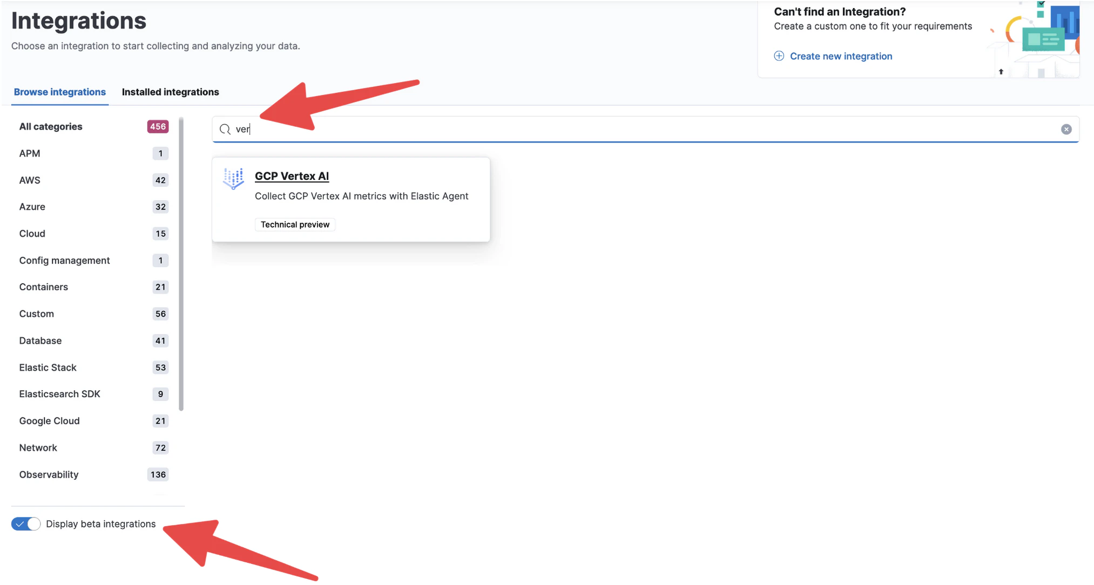The height and width of the screenshot is (585, 1094).
Task: Focus the integrations search input field
Action: [x=645, y=130]
